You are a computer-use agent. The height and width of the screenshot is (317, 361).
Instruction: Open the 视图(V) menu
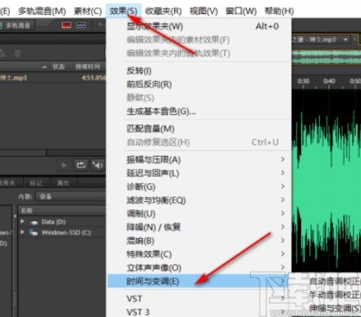pyautogui.click(x=204, y=11)
